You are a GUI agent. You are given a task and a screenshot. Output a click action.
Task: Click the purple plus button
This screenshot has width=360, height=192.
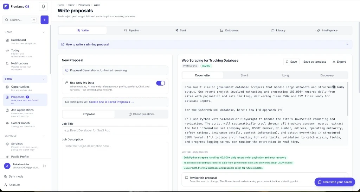click(45, 20)
